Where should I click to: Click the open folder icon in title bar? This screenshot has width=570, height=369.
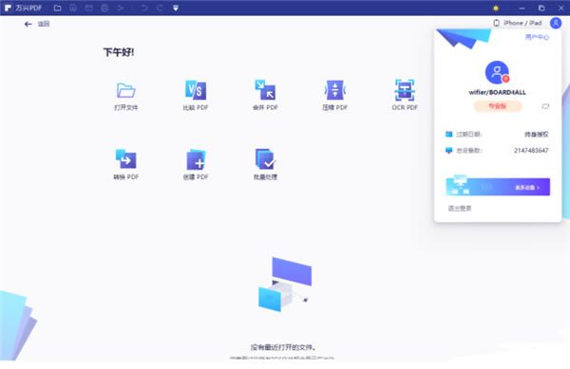tap(57, 8)
